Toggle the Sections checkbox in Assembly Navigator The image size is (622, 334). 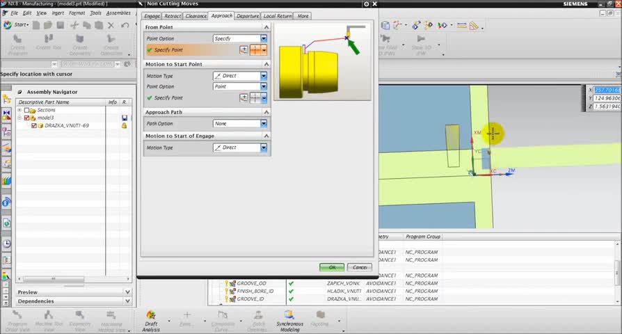[x=27, y=110]
